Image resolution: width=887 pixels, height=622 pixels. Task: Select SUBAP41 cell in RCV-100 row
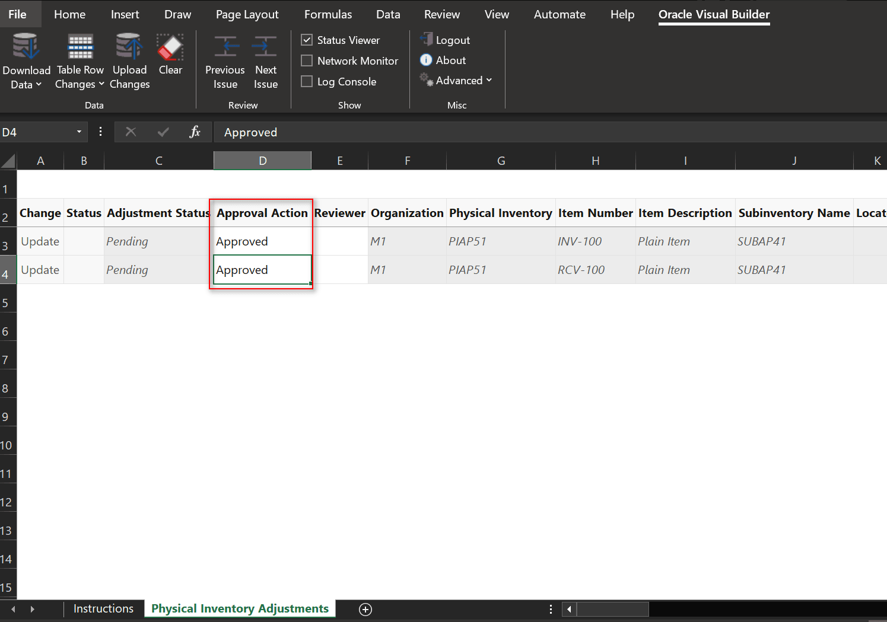pyautogui.click(x=794, y=270)
